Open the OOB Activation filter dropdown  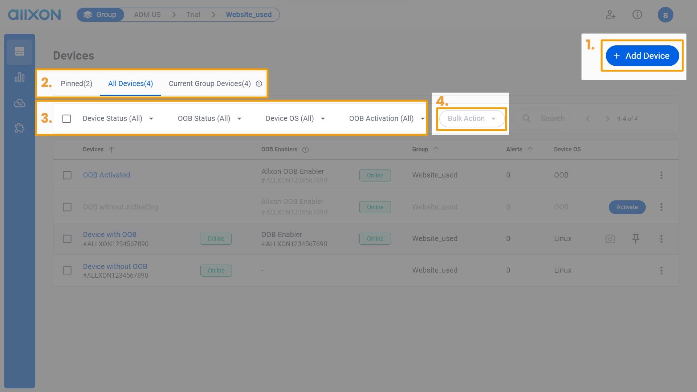(386, 118)
